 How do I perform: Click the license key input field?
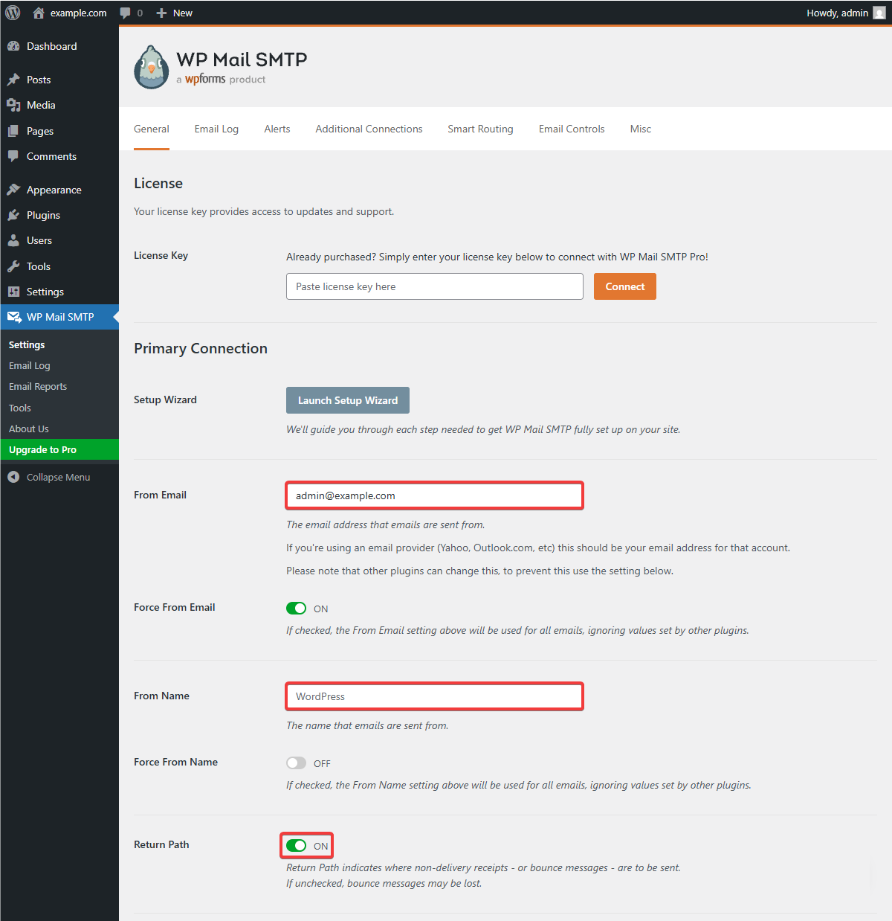point(434,286)
